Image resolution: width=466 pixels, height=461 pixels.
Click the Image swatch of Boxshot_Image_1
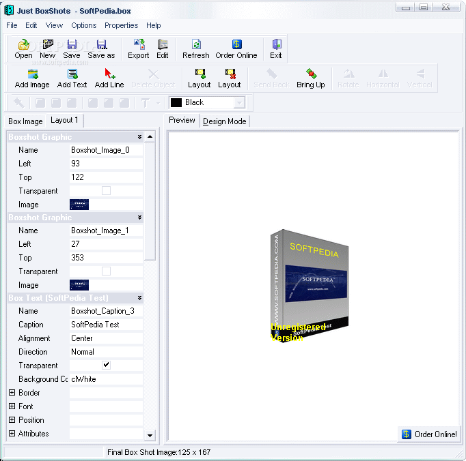coord(79,285)
